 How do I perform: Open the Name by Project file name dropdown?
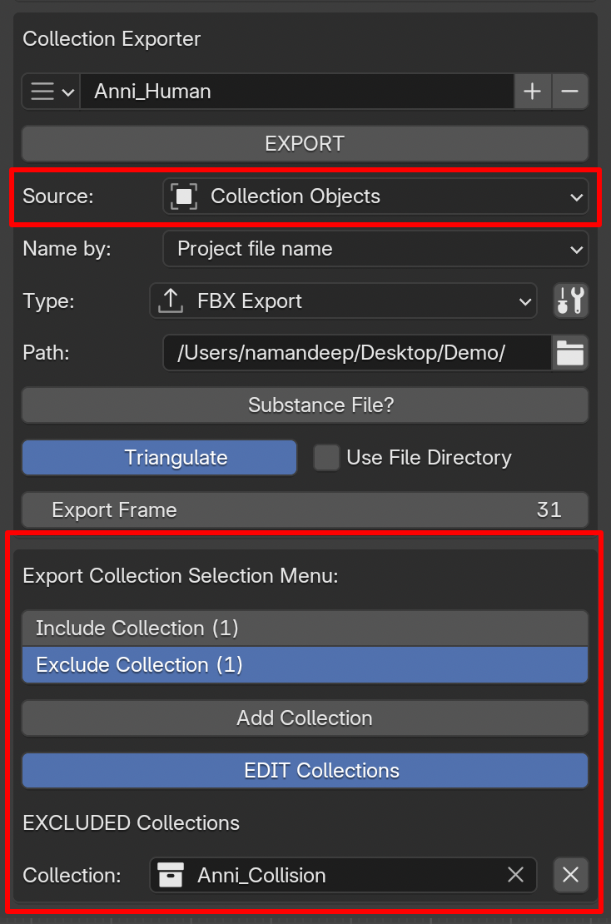click(x=375, y=249)
